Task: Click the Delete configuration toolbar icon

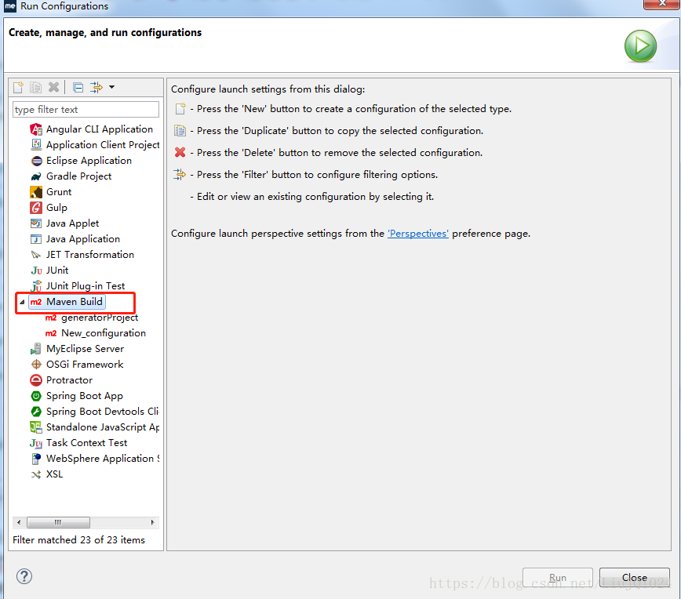Action: (54, 87)
